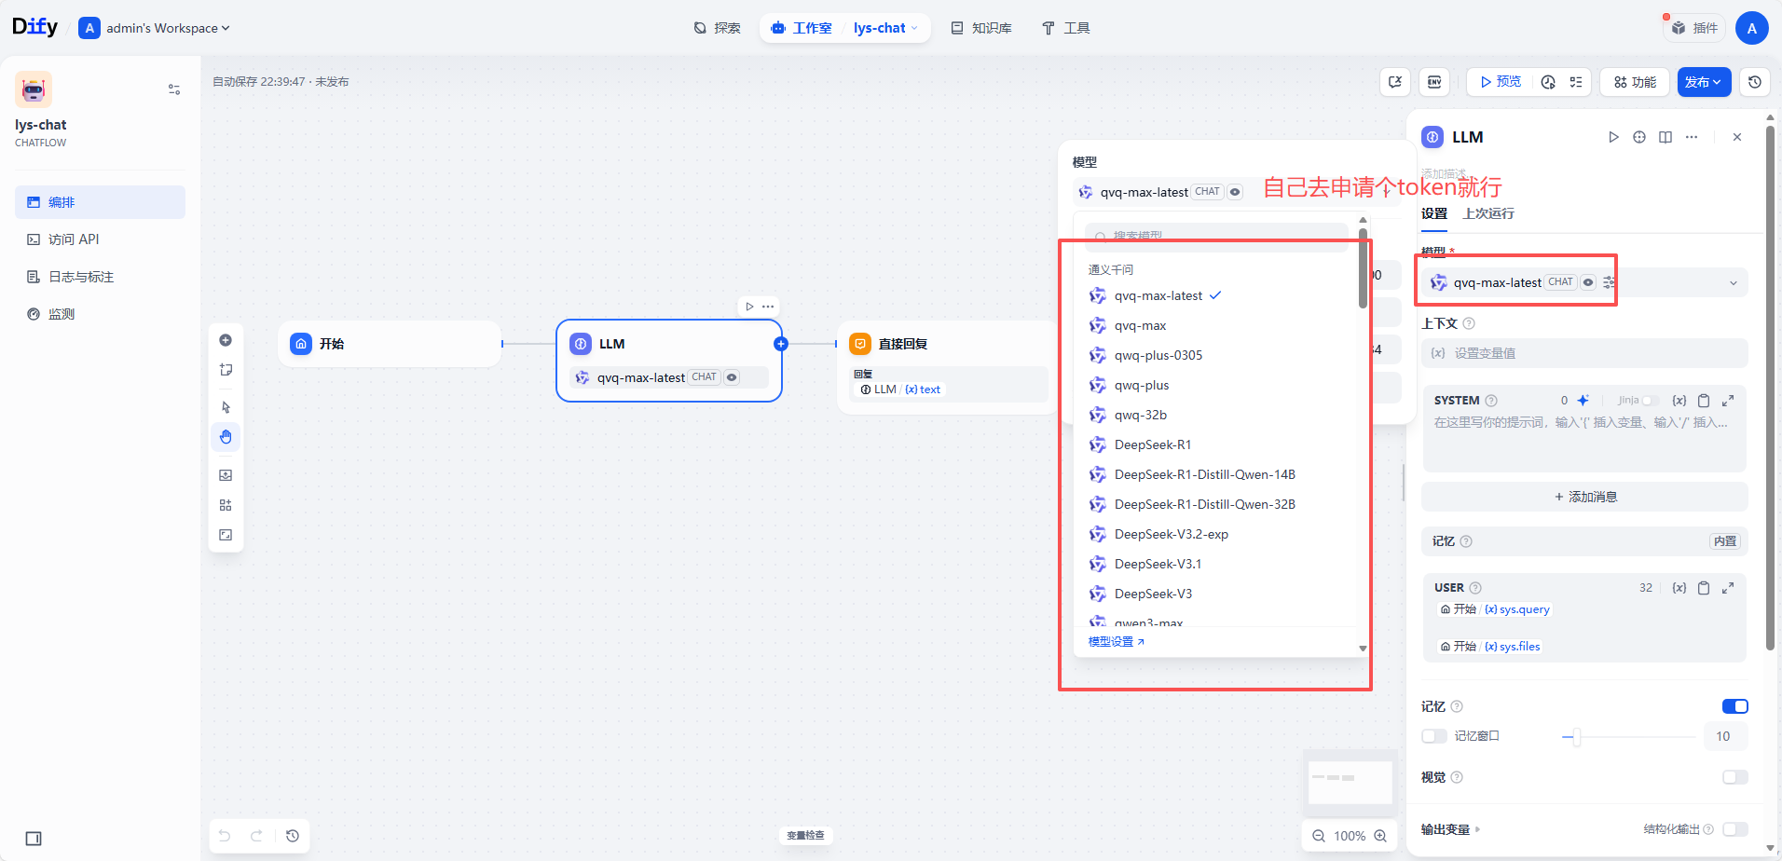The image size is (1782, 861).
Task: Toggle the Jinja switch in SYSTEM block
Action: tap(1650, 401)
